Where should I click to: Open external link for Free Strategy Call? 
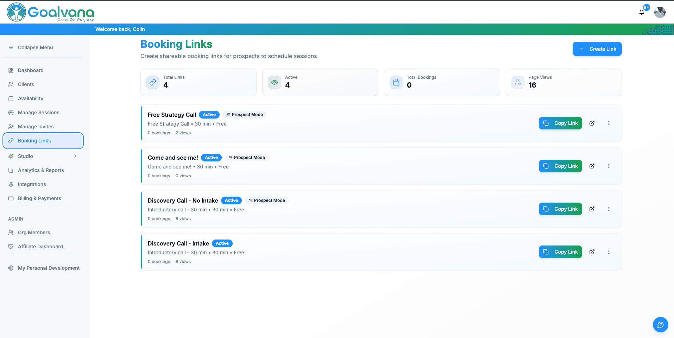click(x=592, y=123)
